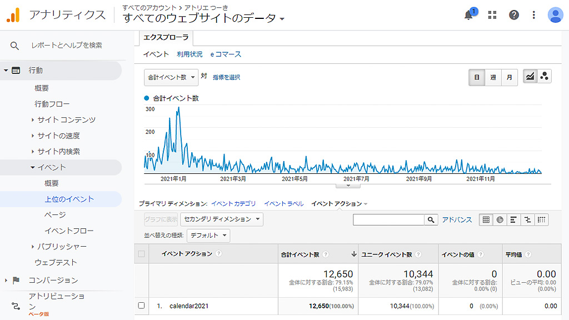569x320 pixels.
Task: Switch the chart granularity to 月
Action: coord(508,77)
